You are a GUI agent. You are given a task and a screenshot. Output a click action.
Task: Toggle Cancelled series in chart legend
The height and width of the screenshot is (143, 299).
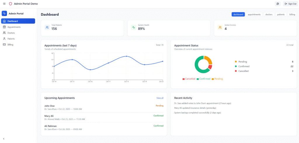point(189,79)
